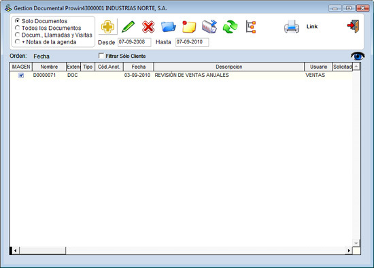Click the DOC extension cell
This screenshot has width=374, height=268.
(x=73, y=76)
